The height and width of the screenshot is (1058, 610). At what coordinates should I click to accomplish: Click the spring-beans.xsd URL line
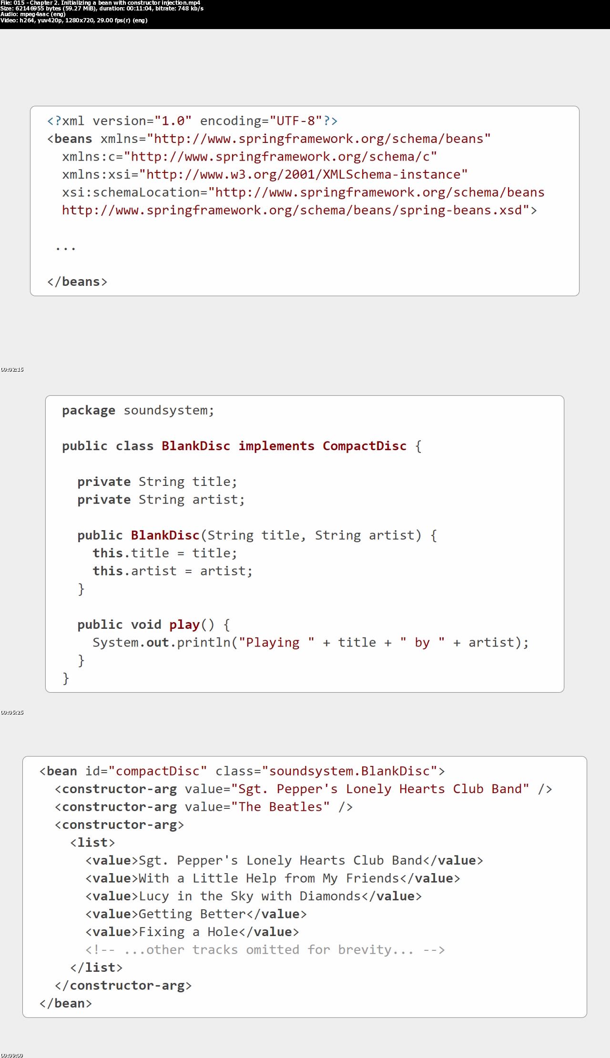pos(299,210)
